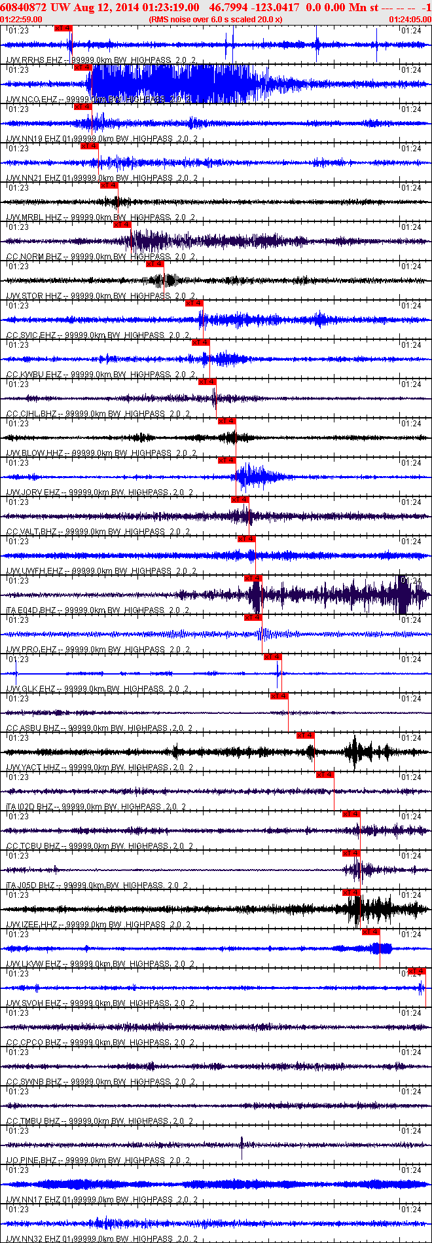Select the UW.IZEE.HHZ station label
This screenshot has width=432, height=1243.
pyautogui.click(x=98, y=925)
